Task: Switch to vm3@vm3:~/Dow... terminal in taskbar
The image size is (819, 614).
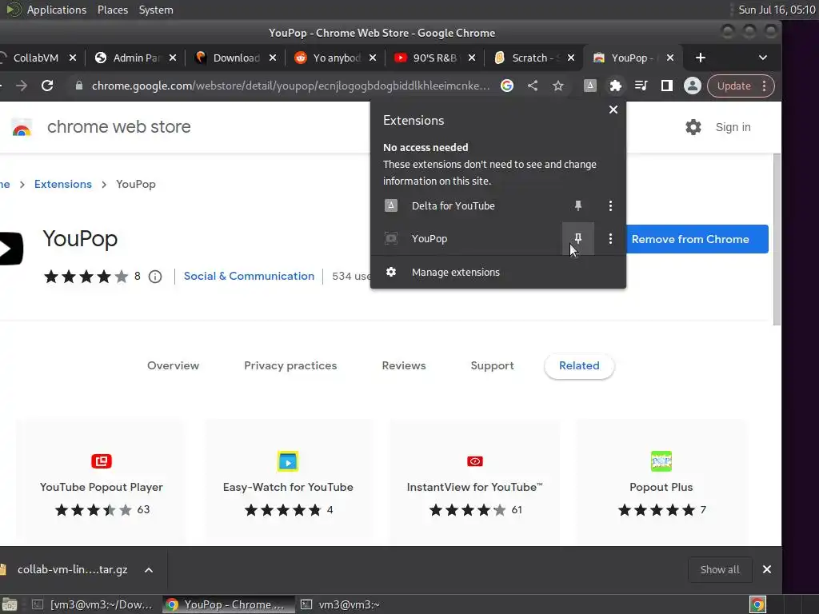Action: pyautogui.click(x=93, y=604)
